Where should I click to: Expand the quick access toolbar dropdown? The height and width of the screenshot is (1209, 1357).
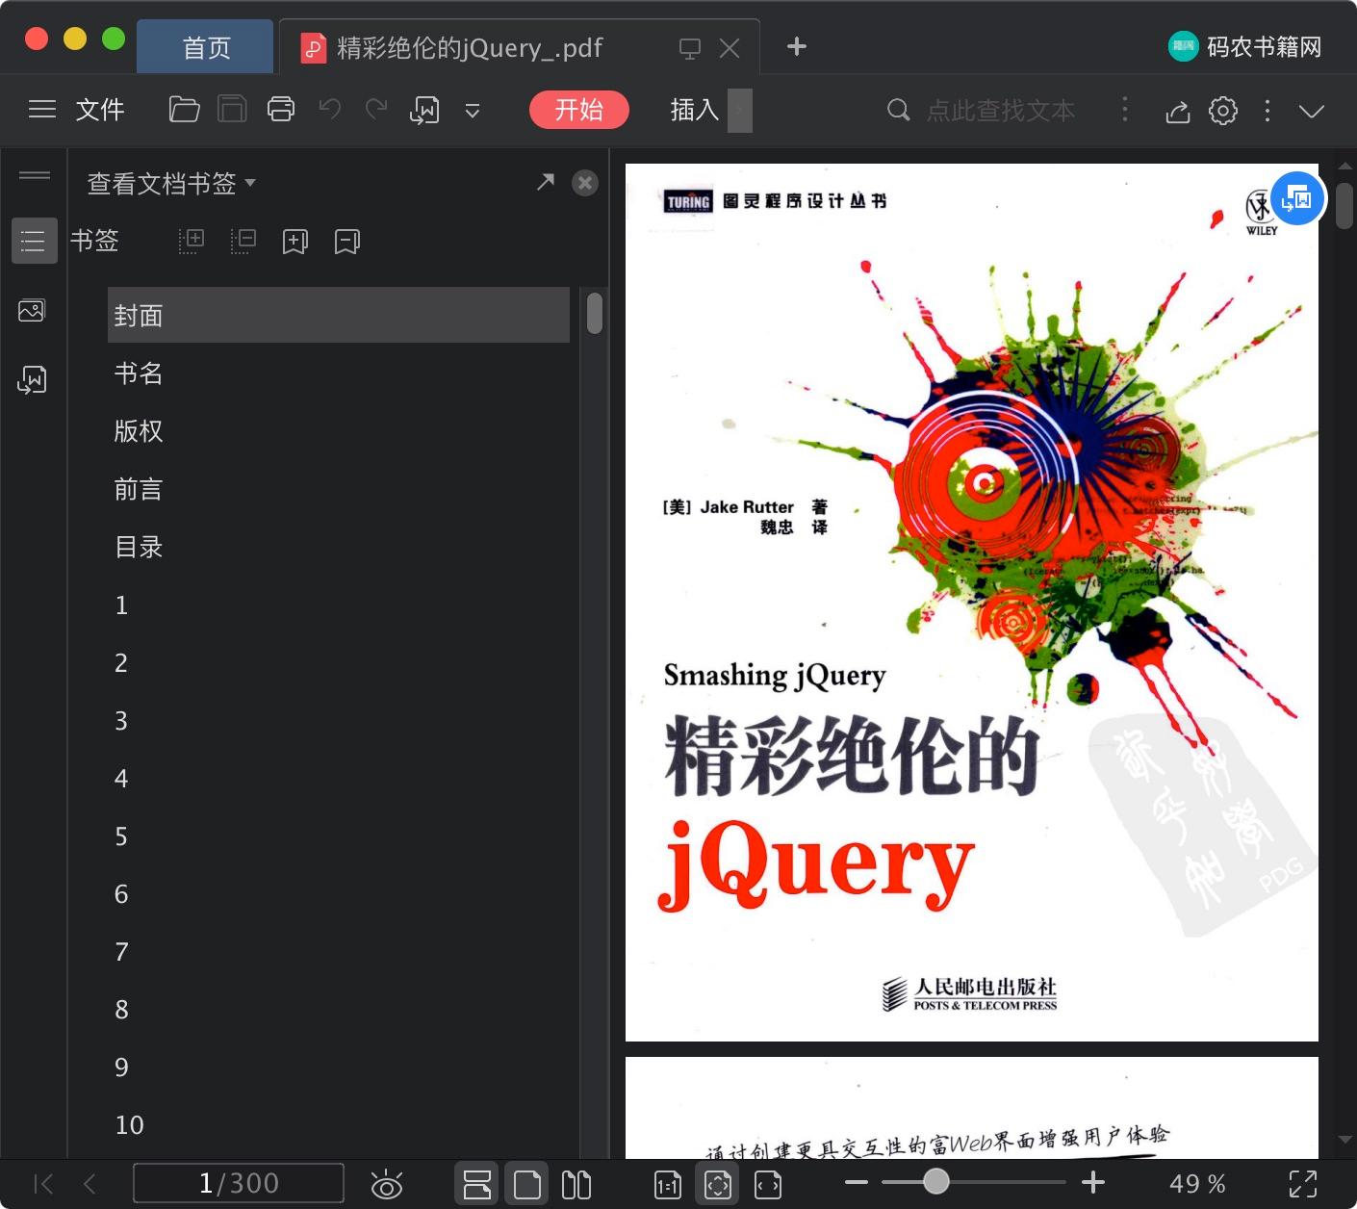473,112
